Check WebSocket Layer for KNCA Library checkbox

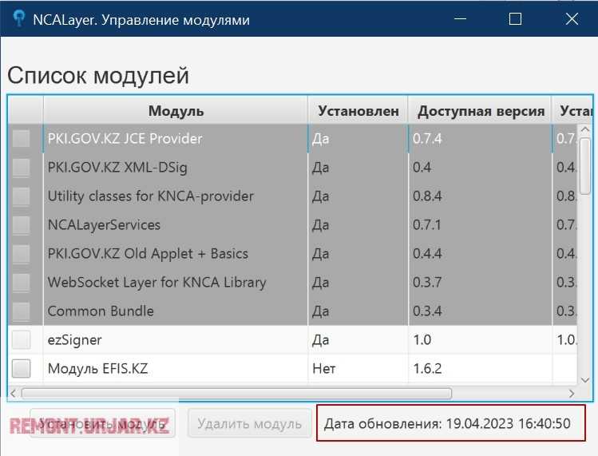tap(21, 283)
